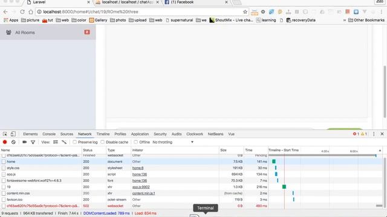The width and height of the screenshot is (387, 217).
Task: Sort by the Timeline column arrow
Action: click(380, 150)
